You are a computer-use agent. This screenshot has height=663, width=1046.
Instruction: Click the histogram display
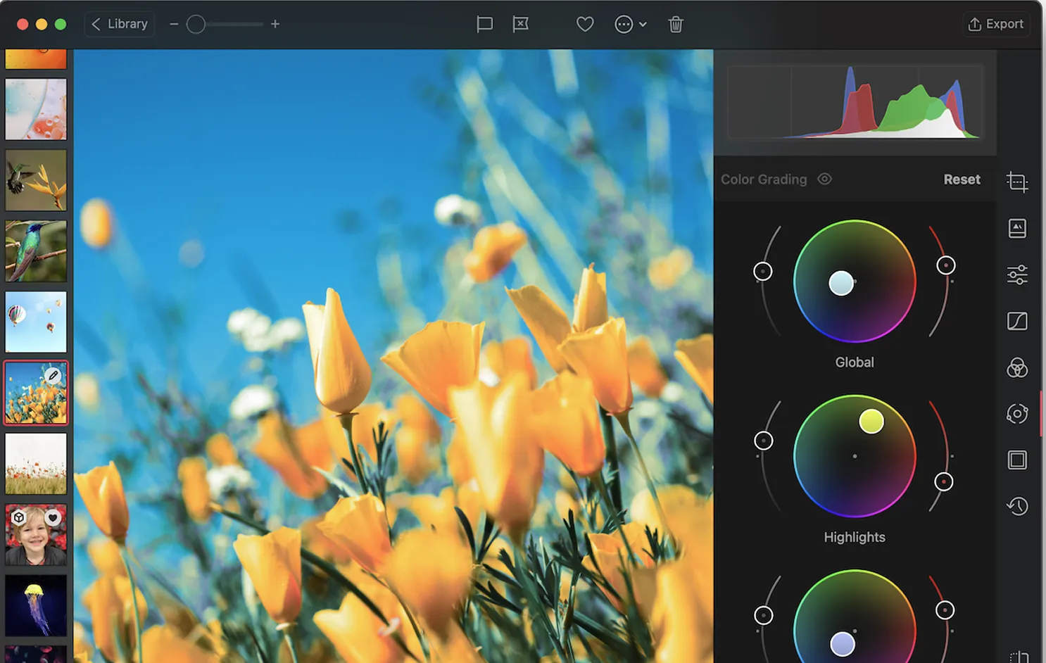coord(855,103)
